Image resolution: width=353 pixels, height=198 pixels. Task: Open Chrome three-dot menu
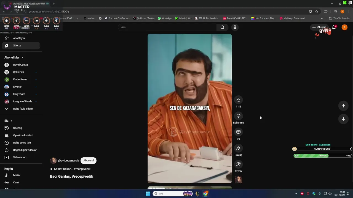click(x=349, y=12)
